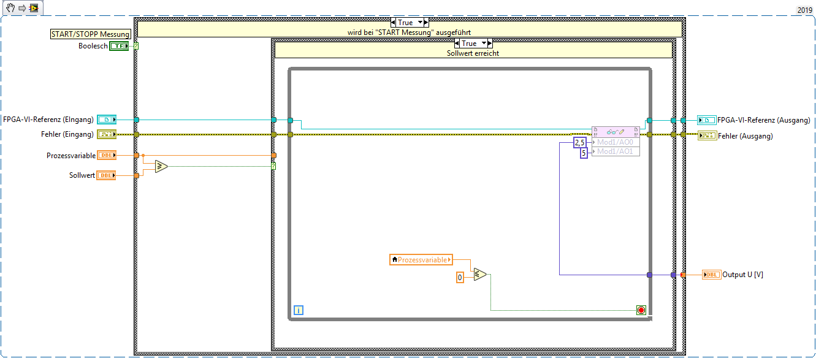Click the 'Sollwert' label text
816x358 pixels.
[x=82, y=175]
